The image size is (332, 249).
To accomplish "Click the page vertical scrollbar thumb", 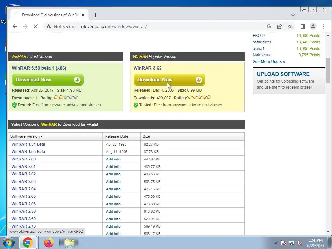I will coord(328,70).
